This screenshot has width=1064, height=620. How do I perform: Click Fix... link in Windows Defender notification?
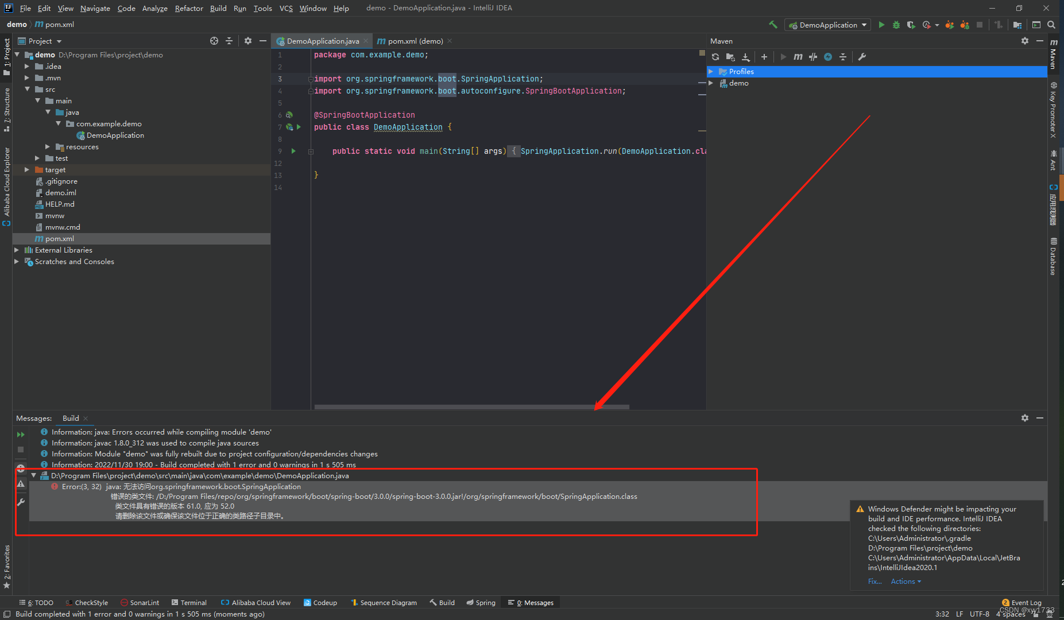(875, 582)
